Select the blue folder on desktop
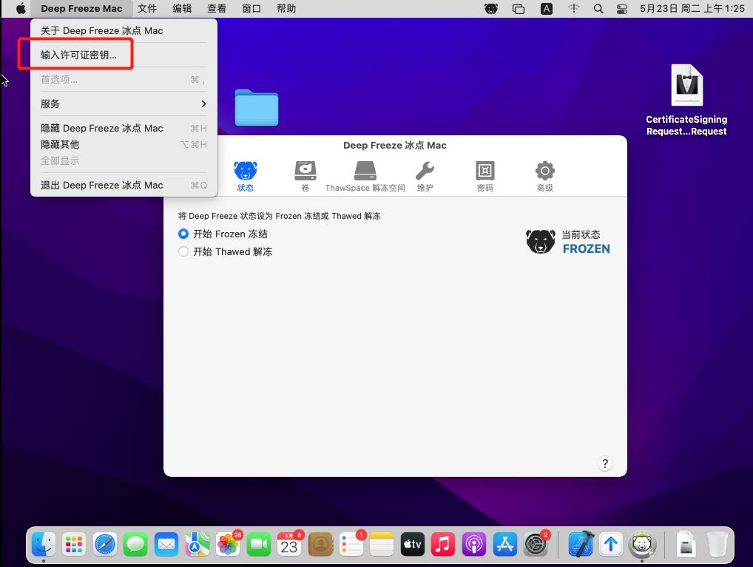 [257, 108]
